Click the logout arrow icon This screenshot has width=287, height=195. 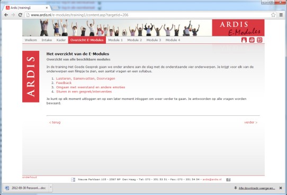pos(259,40)
